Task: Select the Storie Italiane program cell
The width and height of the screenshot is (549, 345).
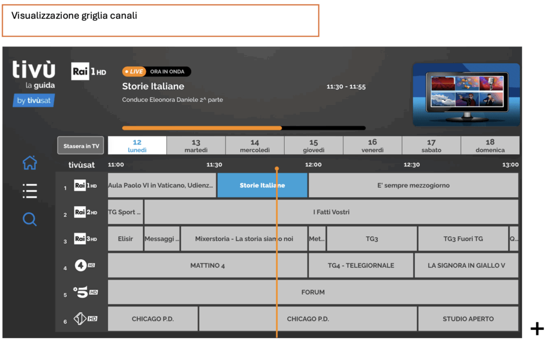Action: [x=262, y=185]
